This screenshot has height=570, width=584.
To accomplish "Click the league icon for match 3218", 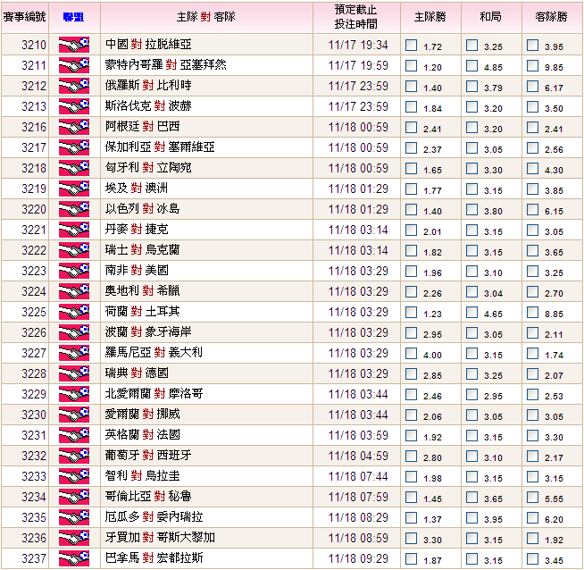I will tap(74, 168).
